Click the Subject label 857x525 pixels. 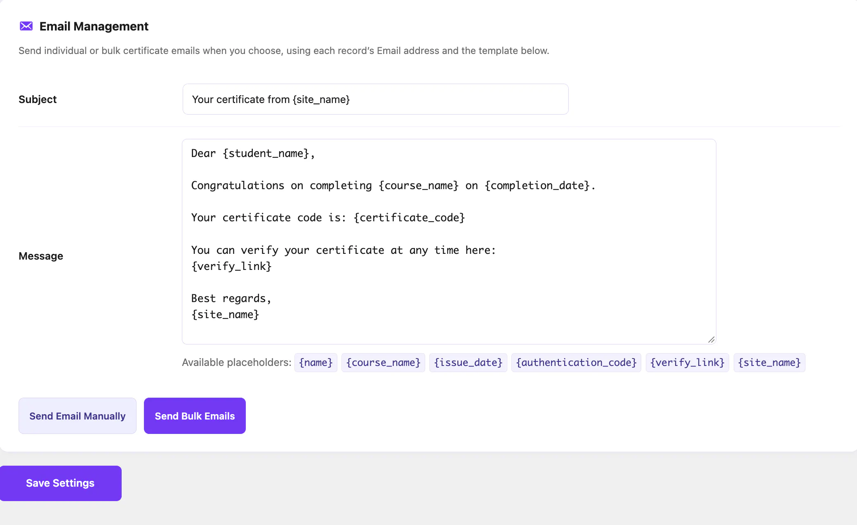coord(38,100)
